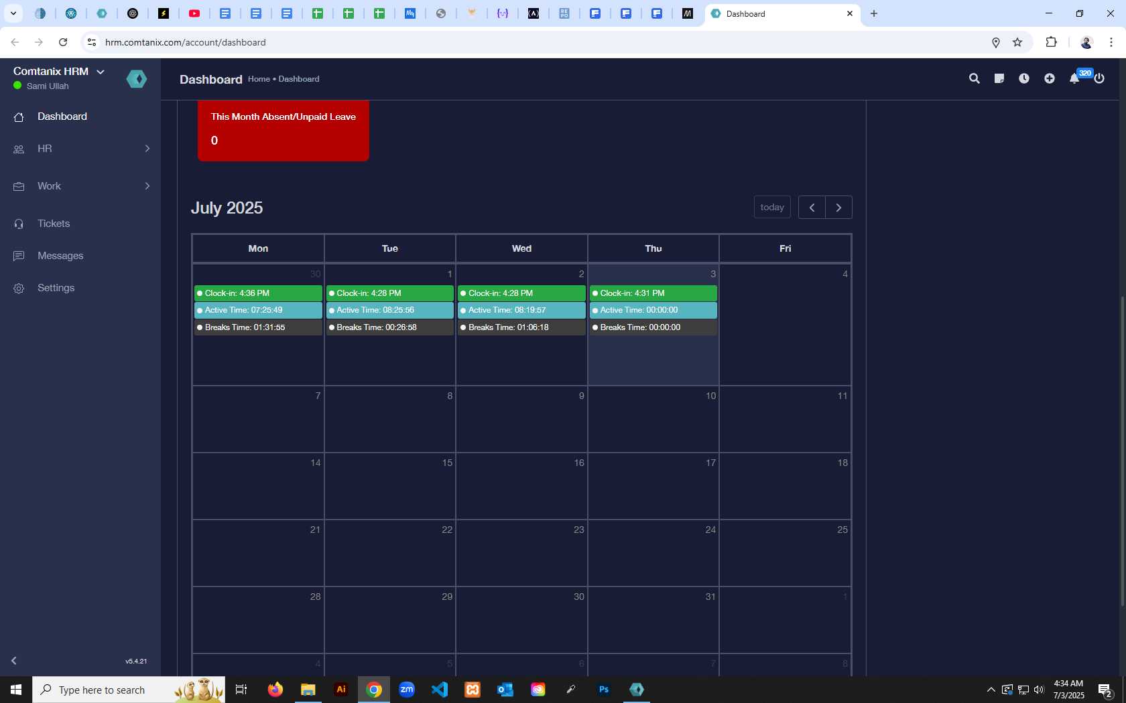The image size is (1126, 703).
Task: Open Chrome three-dot menu
Action: [x=1111, y=42]
